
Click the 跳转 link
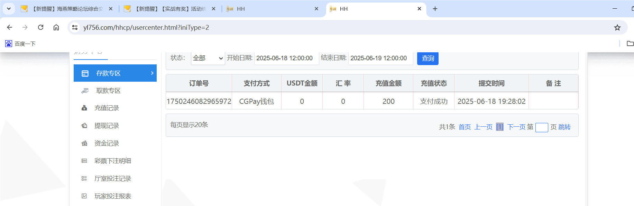pyautogui.click(x=564, y=127)
